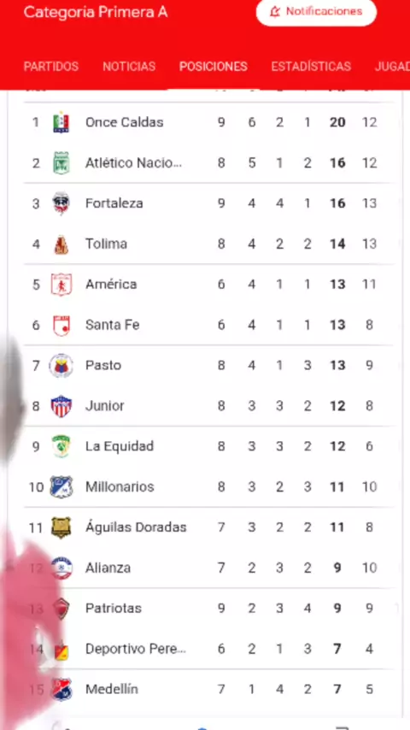Click the Atlético Nacional green crest
This screenshot has height=730, width=410.
(61, 163)
